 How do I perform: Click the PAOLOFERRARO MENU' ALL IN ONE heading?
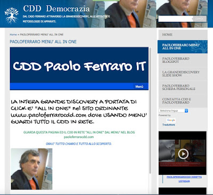[x=43, y=42]
